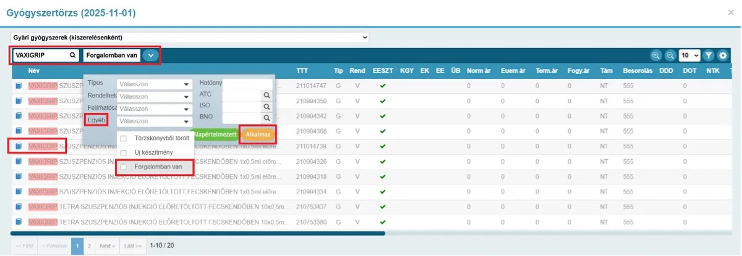Viewport: 742px width, 256px height.
Task: Open the Rendelhetőség Válasszon dropdown
Action: coord(155,97)
